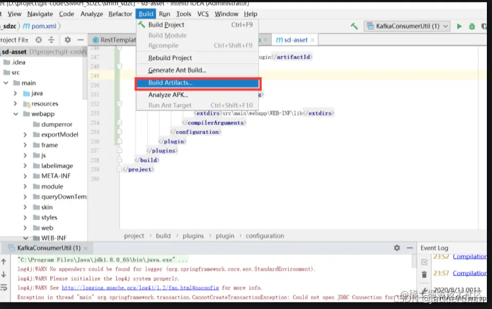Viewport: 492px width, 309px height.
Task: Switch to the RestTemplate editor tab
Action: tap(114, 40)
